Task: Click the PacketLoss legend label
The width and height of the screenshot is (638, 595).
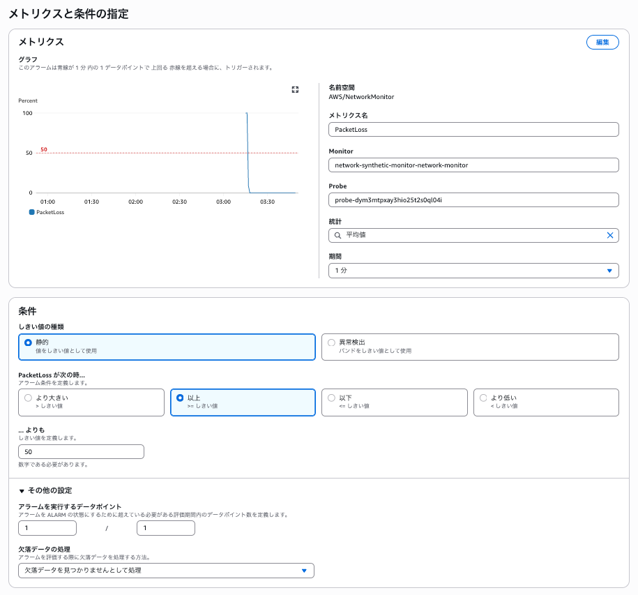Action: coord(50,212)
